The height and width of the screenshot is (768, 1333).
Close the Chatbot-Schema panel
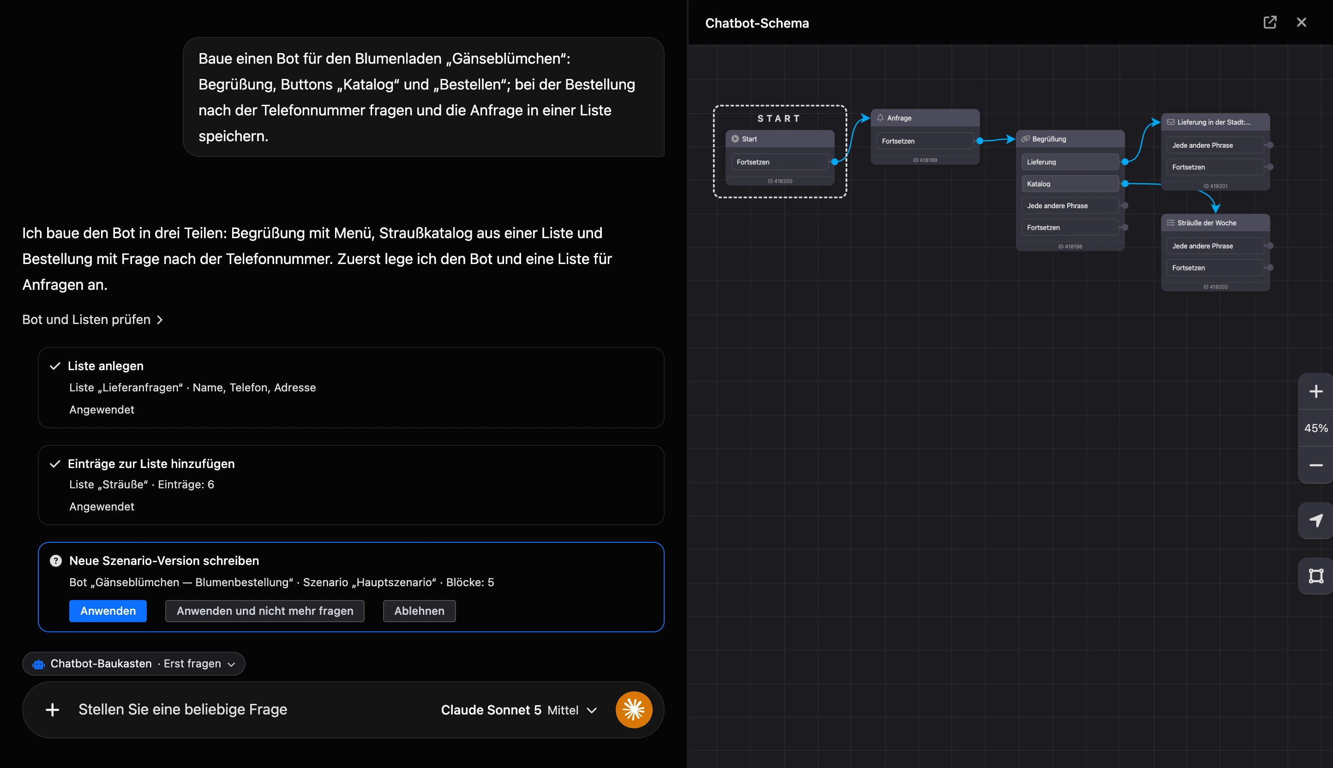tap(1301, 22)
